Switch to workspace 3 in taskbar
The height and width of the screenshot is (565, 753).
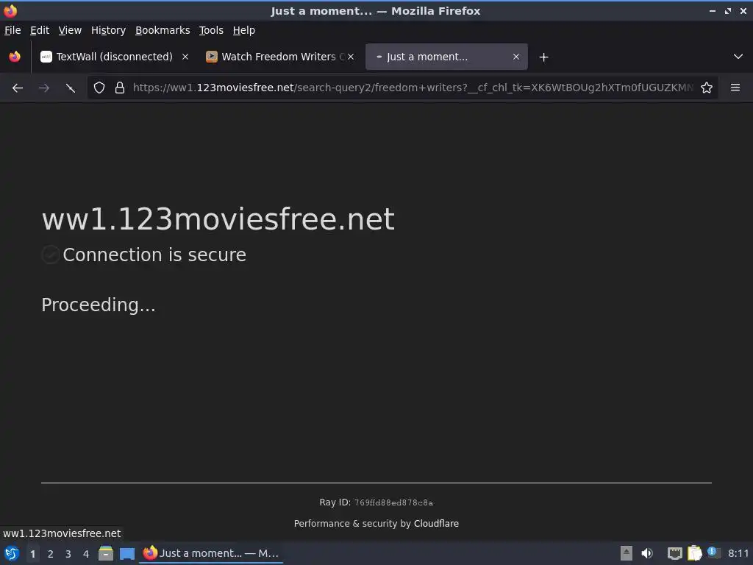[x=68, y=554]
